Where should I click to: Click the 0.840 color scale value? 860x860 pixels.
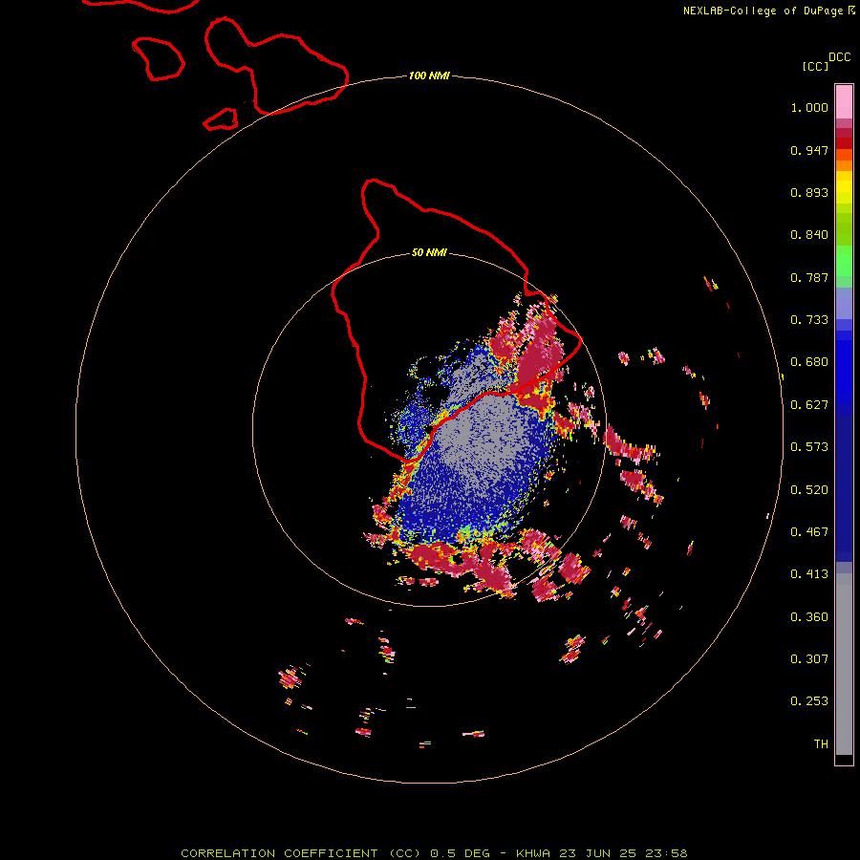point(809,235)
